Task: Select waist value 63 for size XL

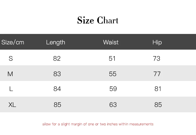Action: [113, 105]
